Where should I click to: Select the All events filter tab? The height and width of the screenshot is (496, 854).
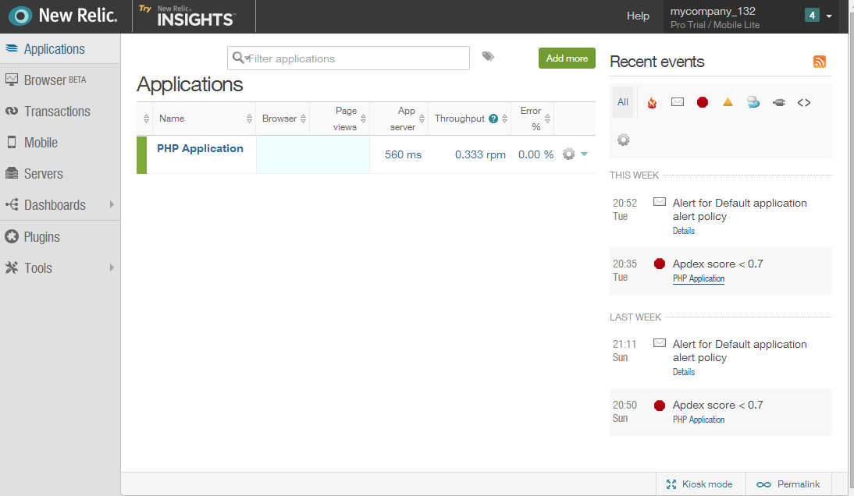coord(623,102)
